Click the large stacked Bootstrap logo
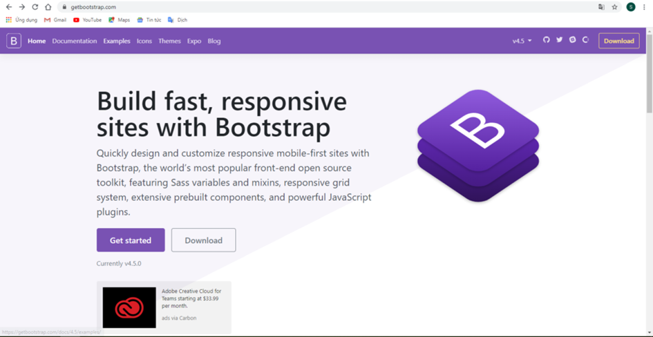Screen dimensions: 653x337 tap(478, 146)
